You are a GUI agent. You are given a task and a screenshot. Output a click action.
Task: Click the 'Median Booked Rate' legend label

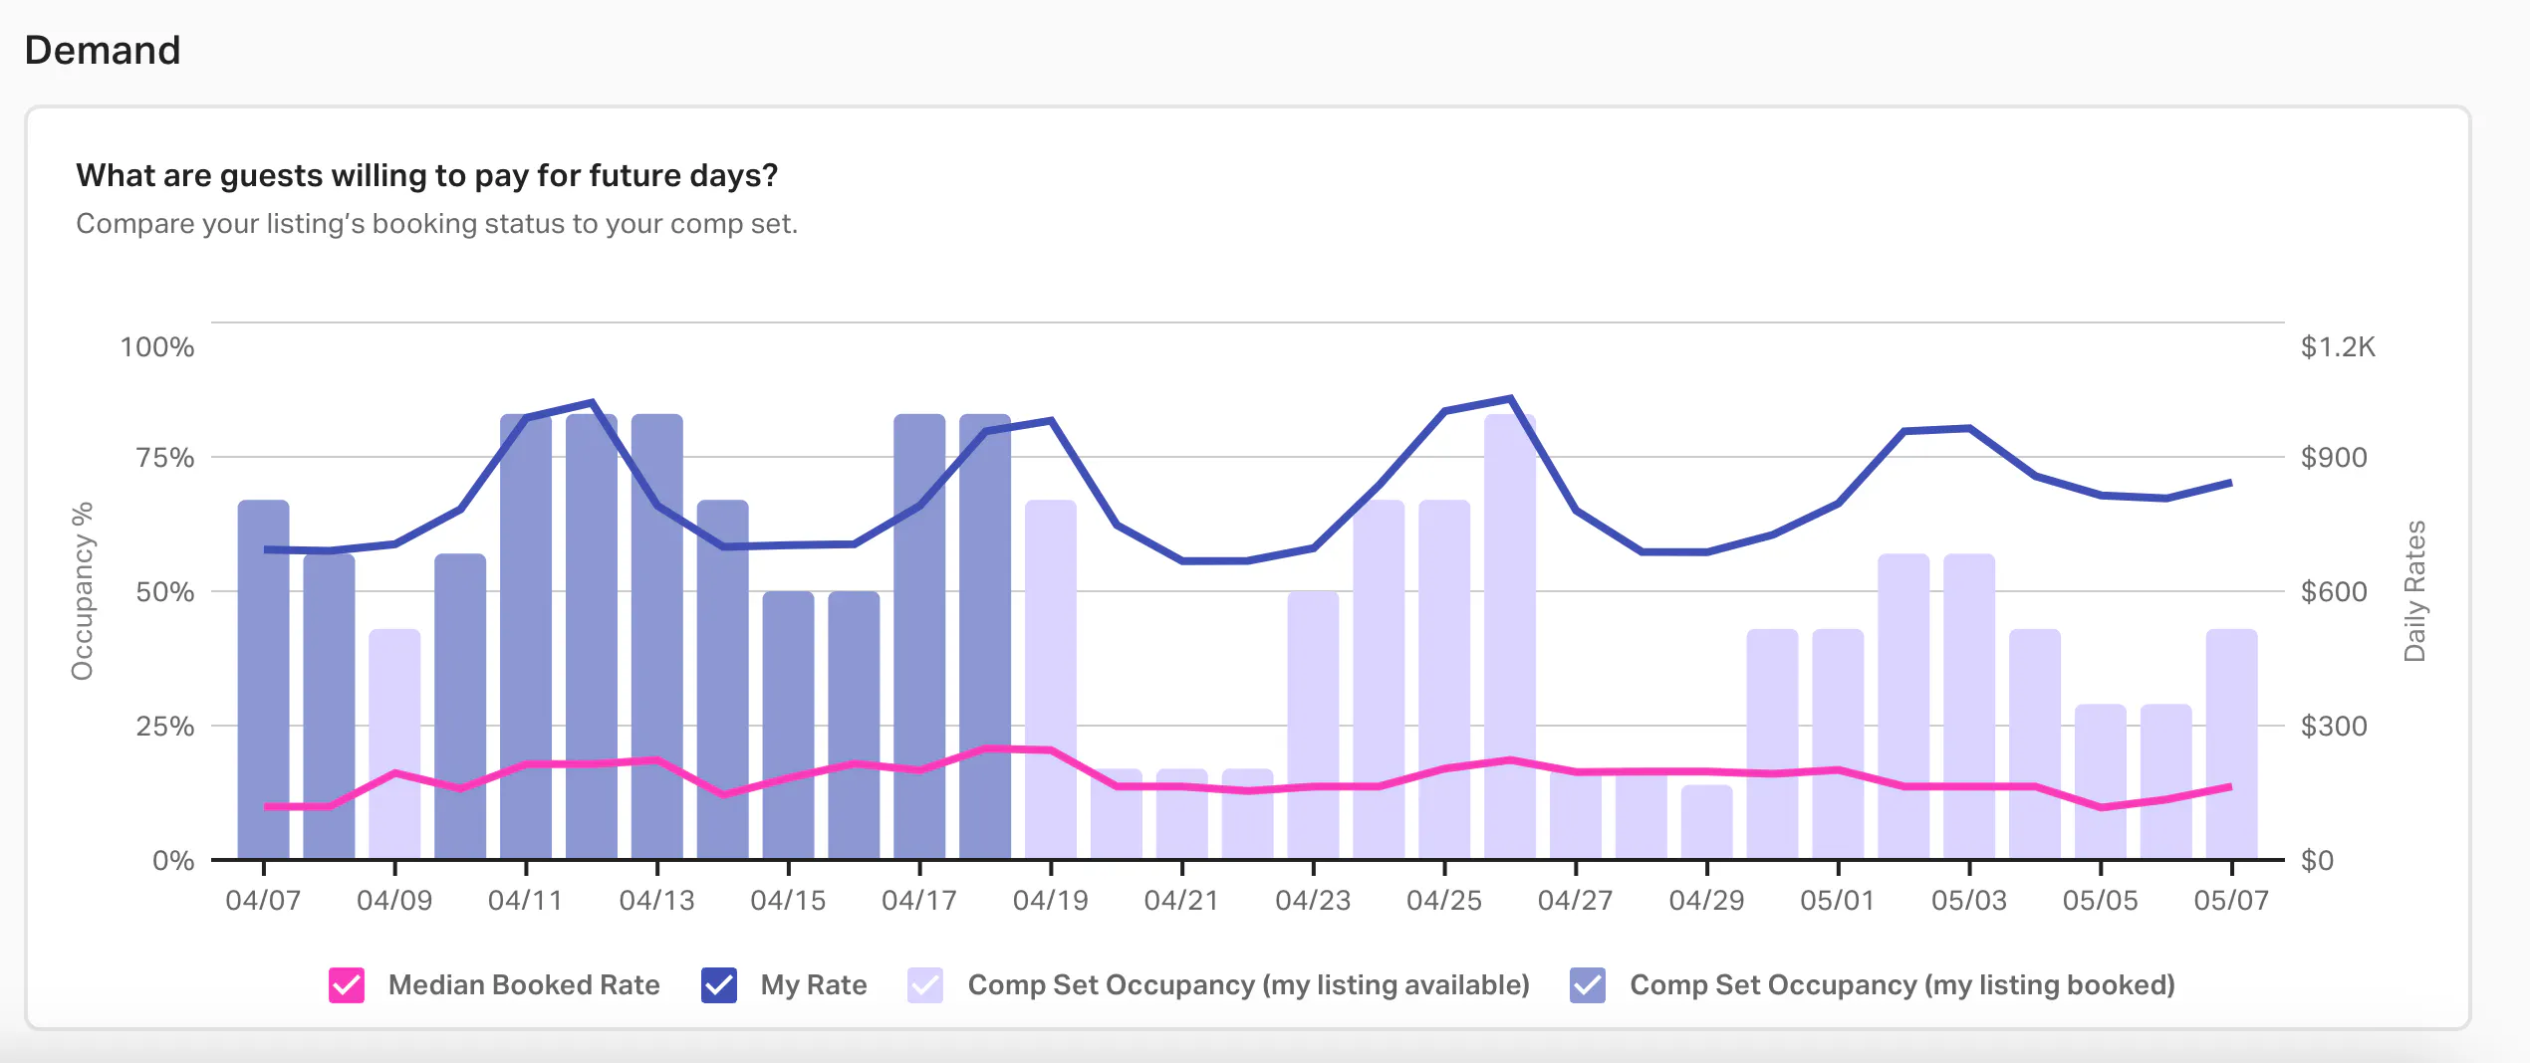click(x=524, y=985)
